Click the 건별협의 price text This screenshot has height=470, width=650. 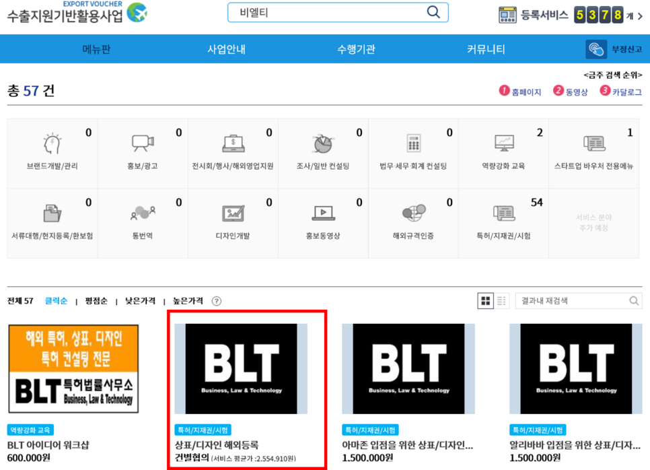coord(192,458)
